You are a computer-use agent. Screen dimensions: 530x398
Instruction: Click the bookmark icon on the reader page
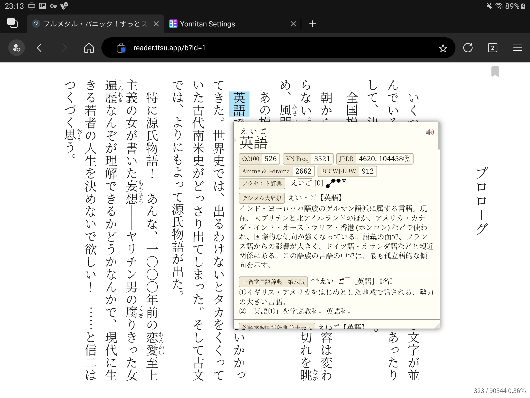click(x=495, y=71)
